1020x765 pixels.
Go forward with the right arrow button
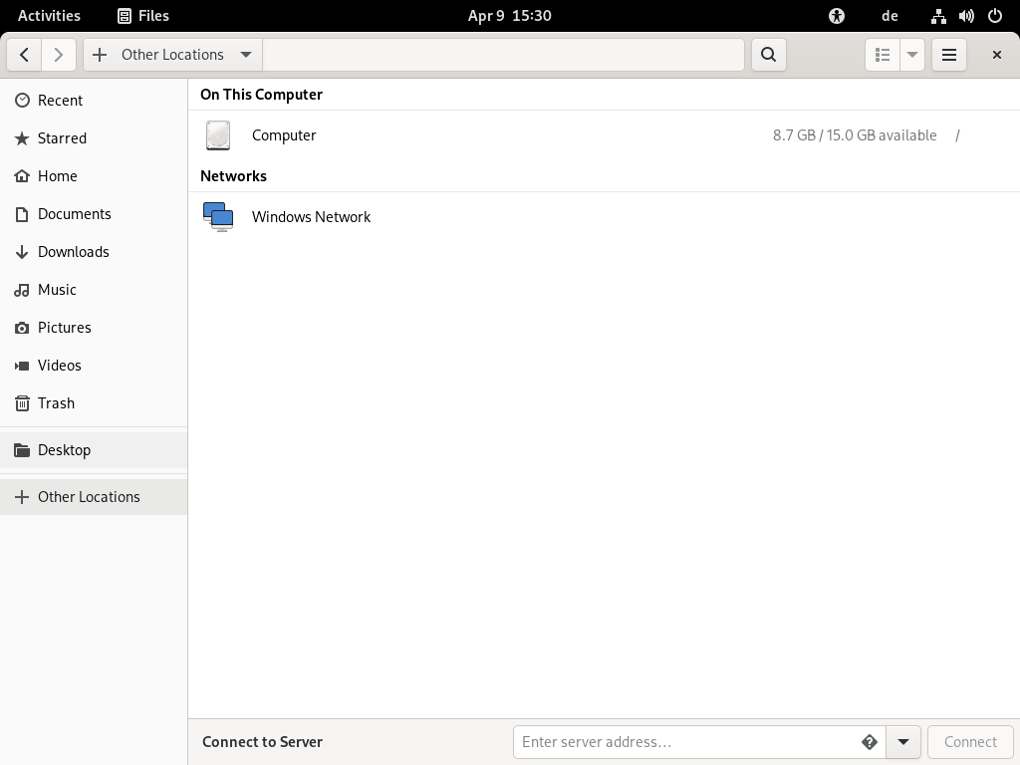59,55
